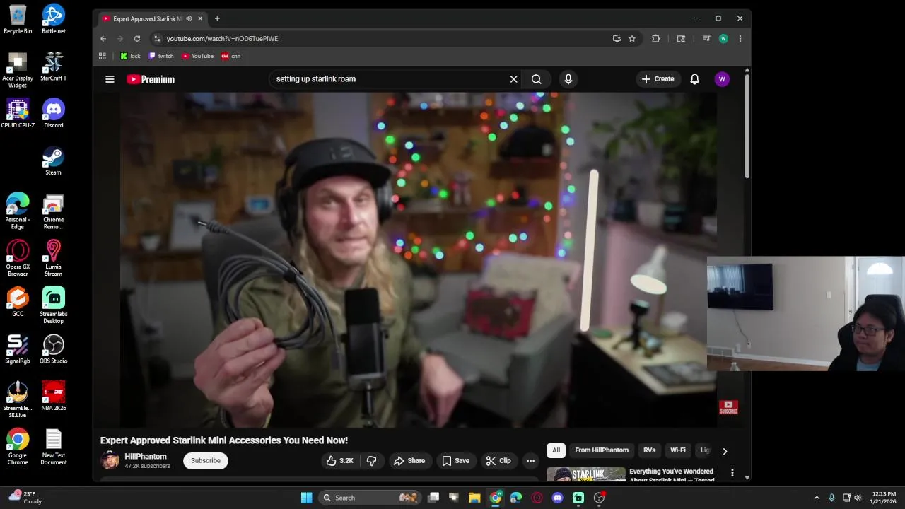Open File Explorer from taskbar
Screen dimensions: 905x509
tap(474, 498)
